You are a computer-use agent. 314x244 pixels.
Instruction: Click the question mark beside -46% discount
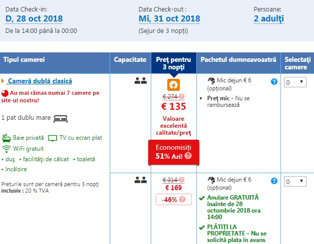[182, 199]
